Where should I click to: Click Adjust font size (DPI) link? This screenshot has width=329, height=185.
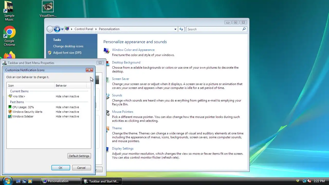click(67, 53)
